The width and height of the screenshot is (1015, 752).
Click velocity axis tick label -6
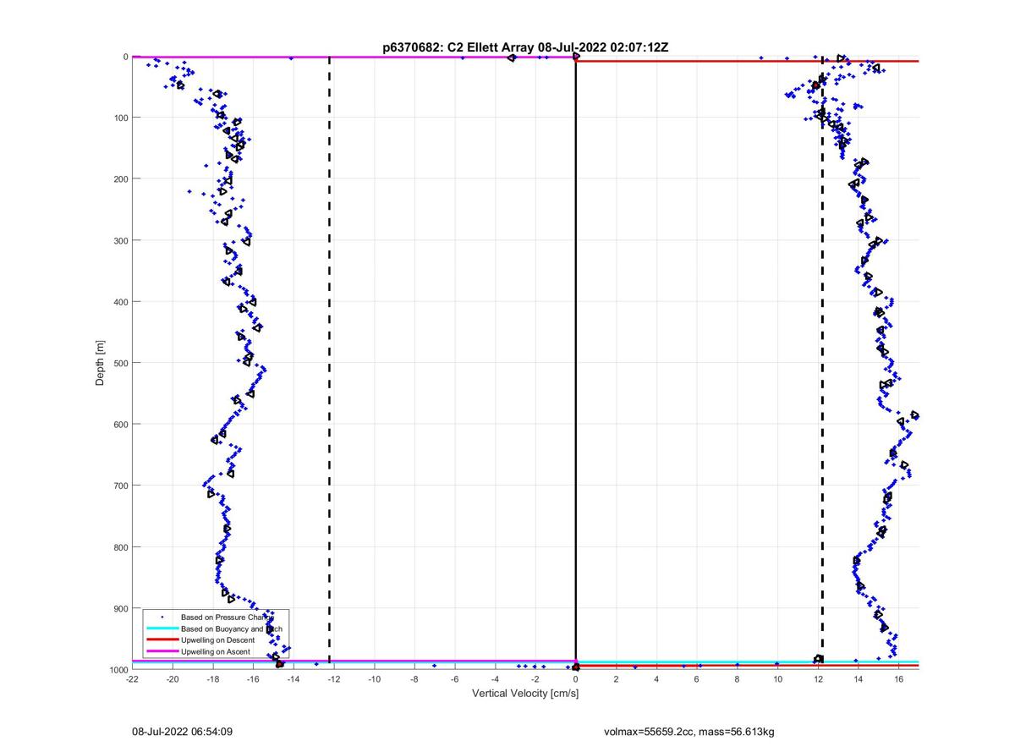coord(454,678)
